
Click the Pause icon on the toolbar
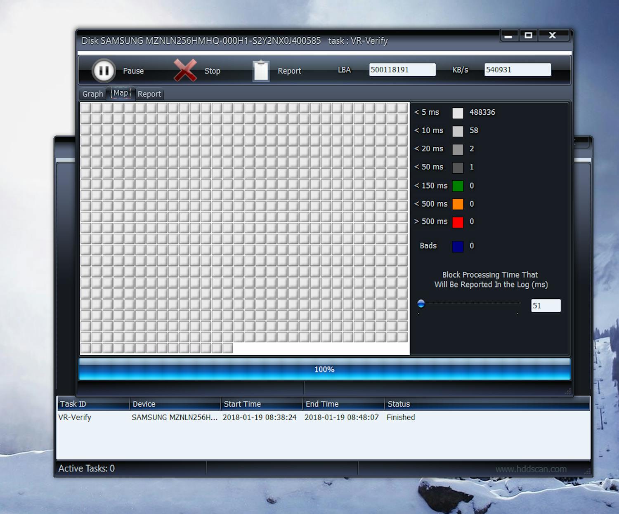pos(104,70)
